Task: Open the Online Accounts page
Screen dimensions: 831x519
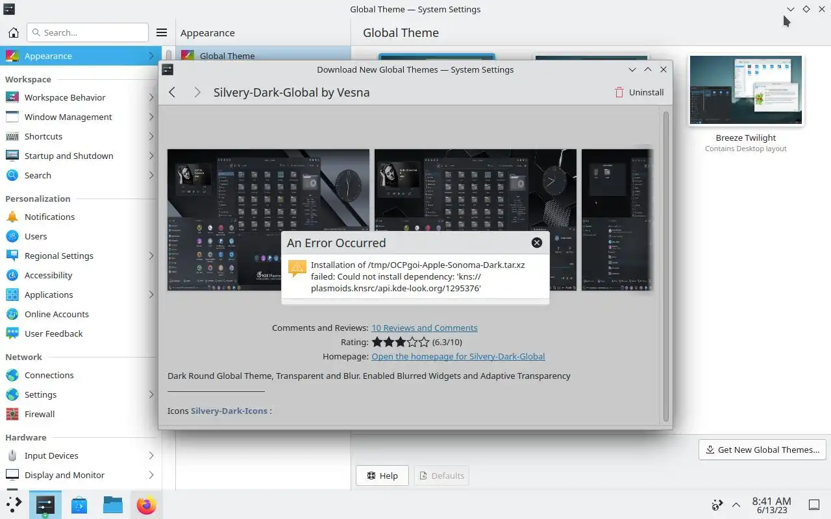Action: coord(81,314)
